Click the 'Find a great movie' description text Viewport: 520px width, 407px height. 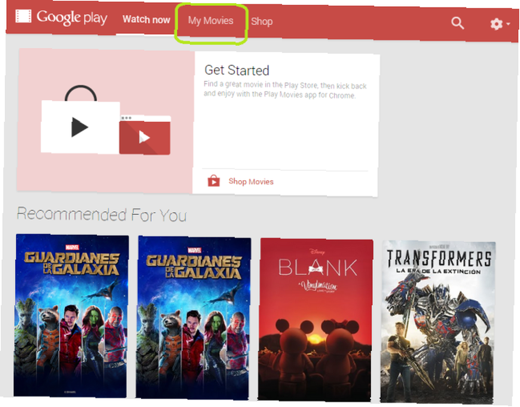click(x=285, y=90)
